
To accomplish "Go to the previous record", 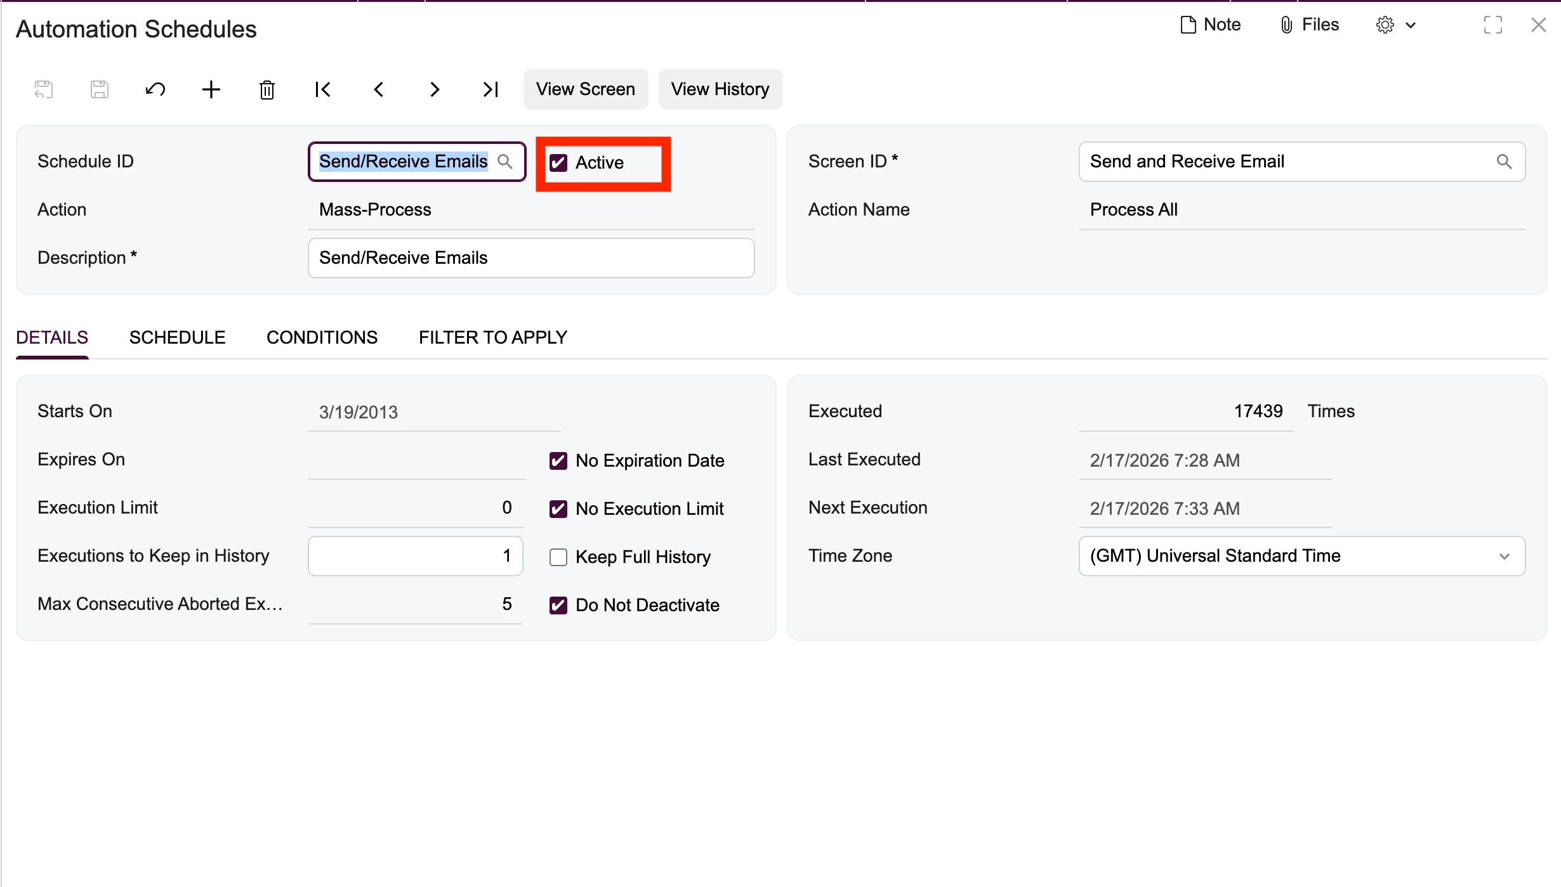I will pos(379,89).
